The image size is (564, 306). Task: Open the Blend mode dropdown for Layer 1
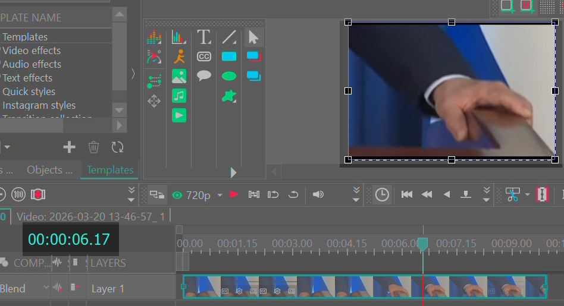tap(46, 288)
